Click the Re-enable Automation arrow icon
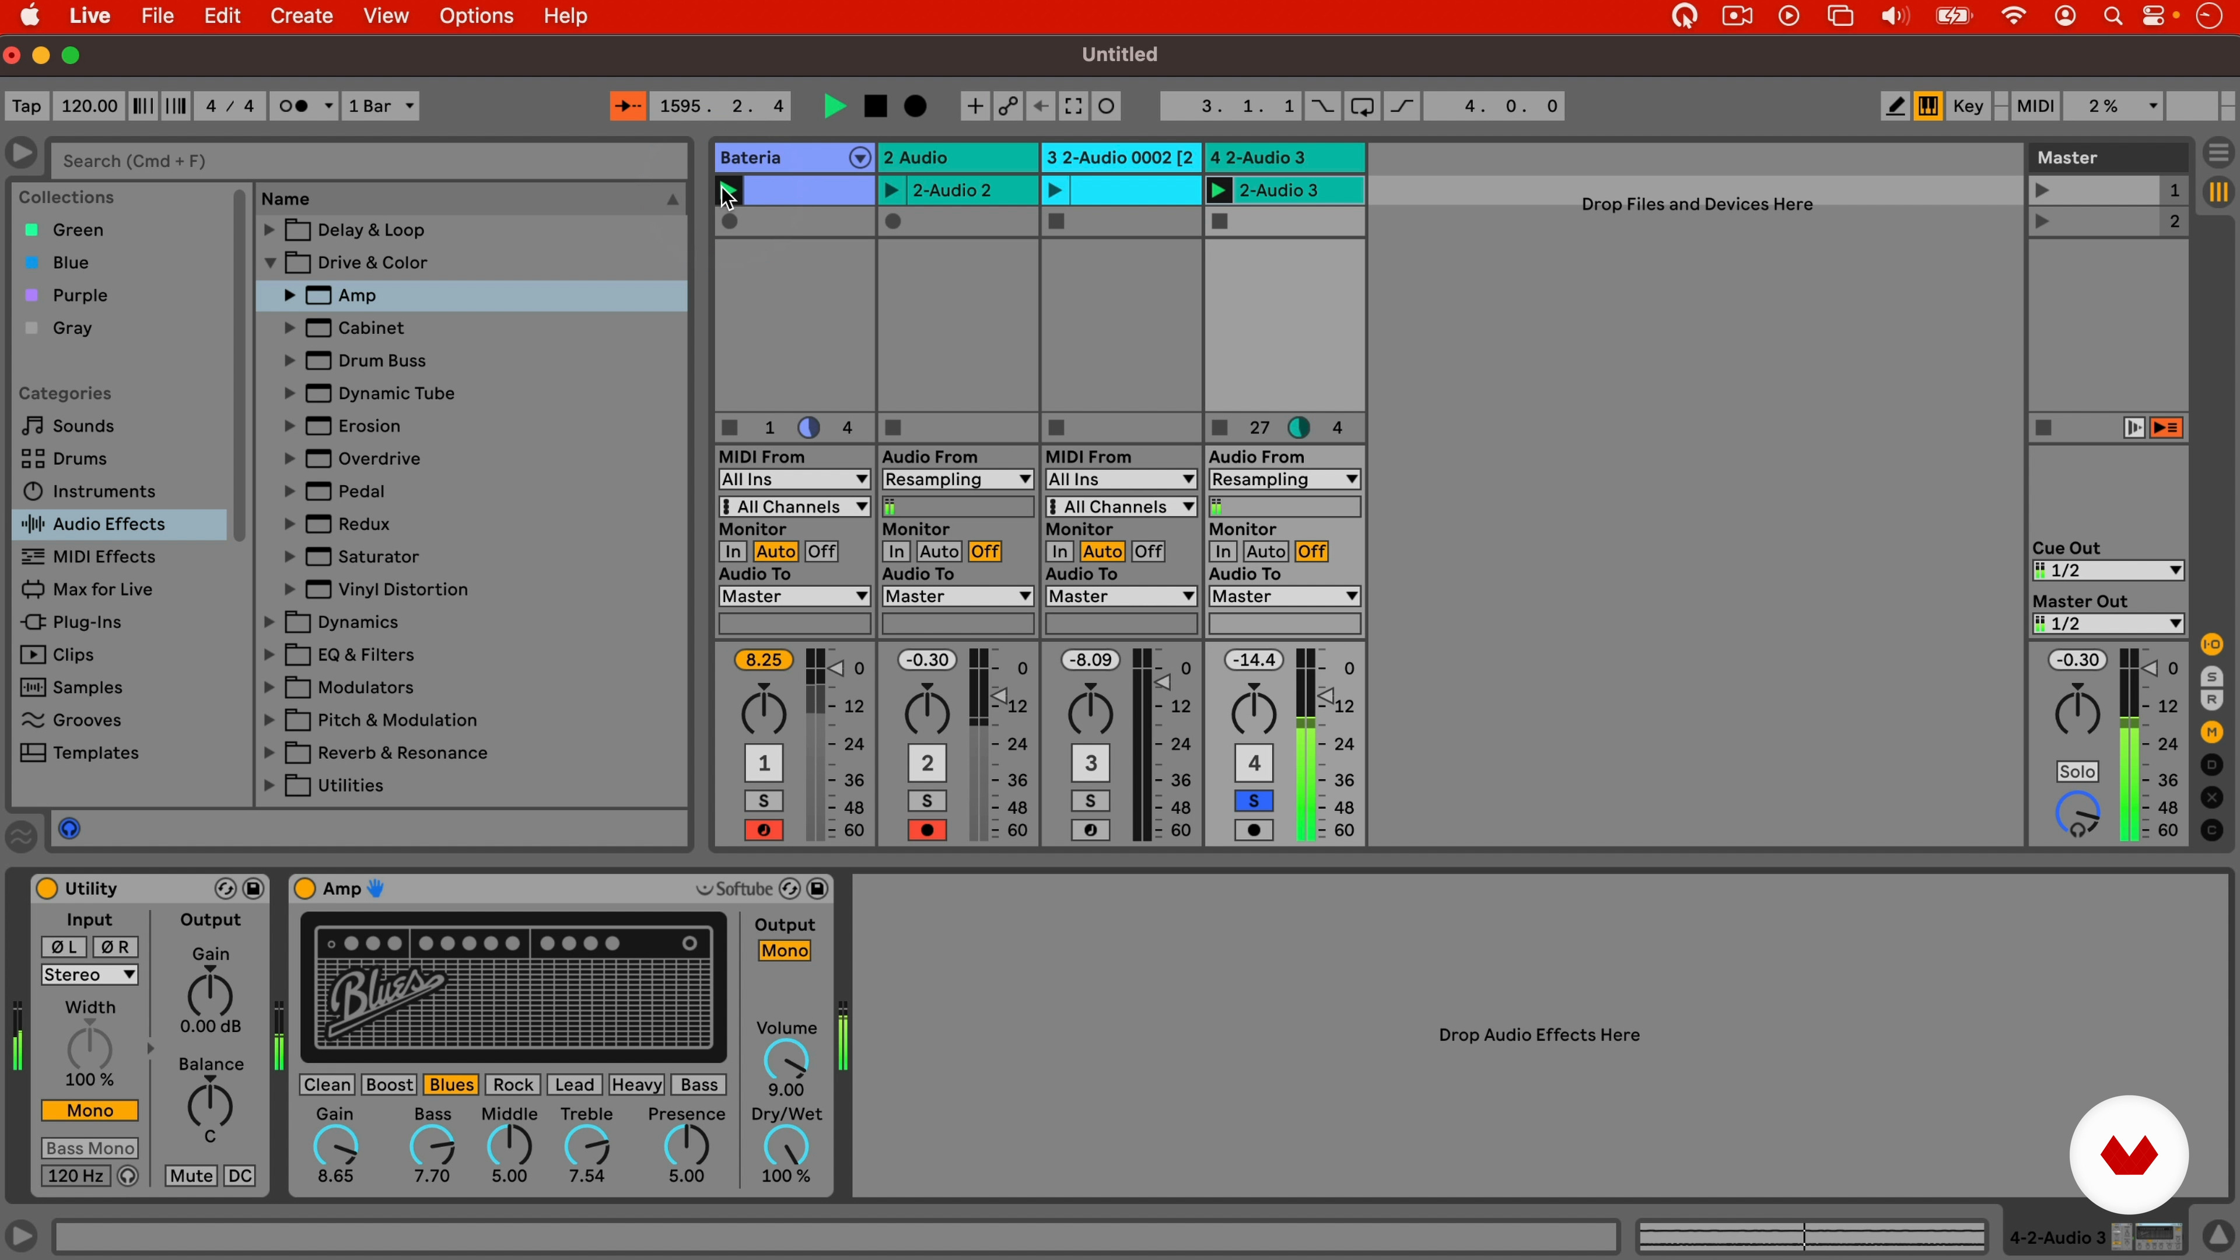 (1040, 106)
